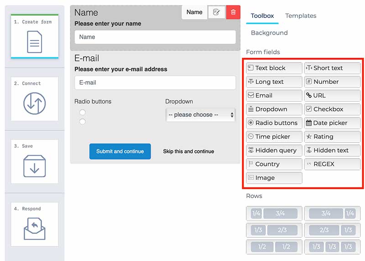Add a 1/4 + 3/4 row layout
365x261 pixels.
coord(274,213)
